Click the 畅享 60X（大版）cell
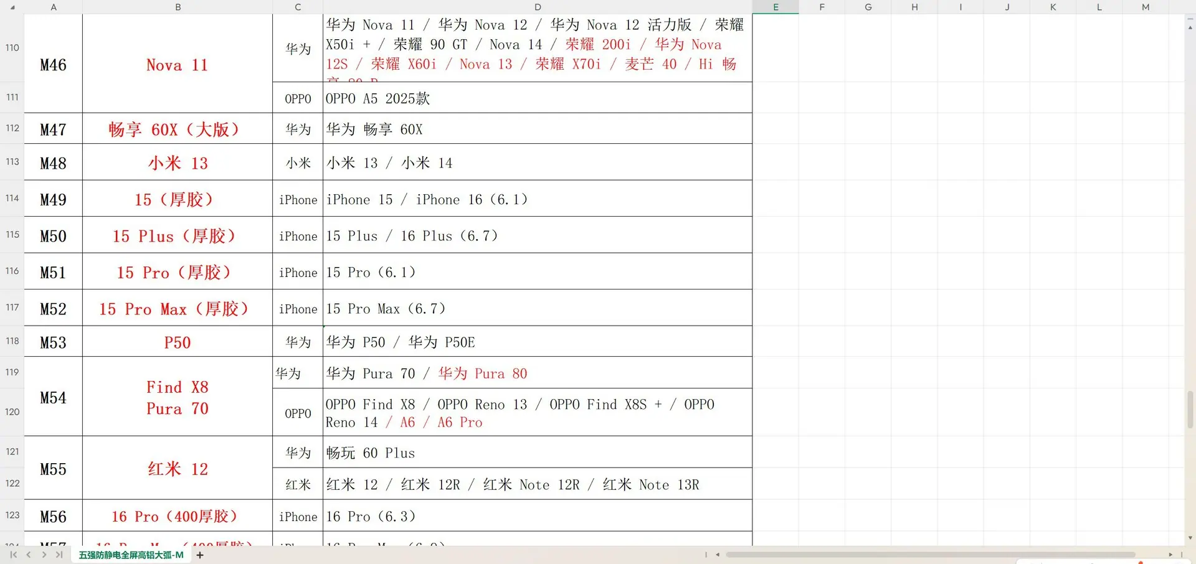This screenshot has height=564, width=1196. click(x=178, y=128)
